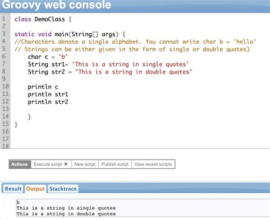Click output line 'b'
The image size is (270, 220).
18,202
